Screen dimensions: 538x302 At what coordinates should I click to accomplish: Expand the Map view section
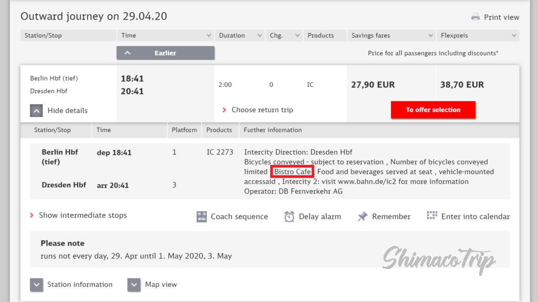[134, 285]
